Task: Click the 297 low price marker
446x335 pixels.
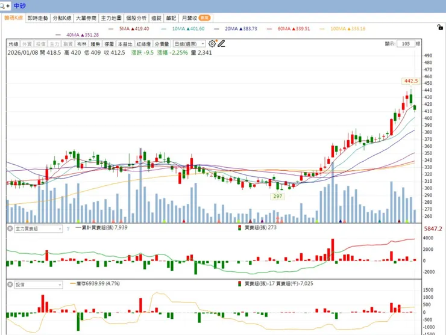Action: (x=278, y=196)
